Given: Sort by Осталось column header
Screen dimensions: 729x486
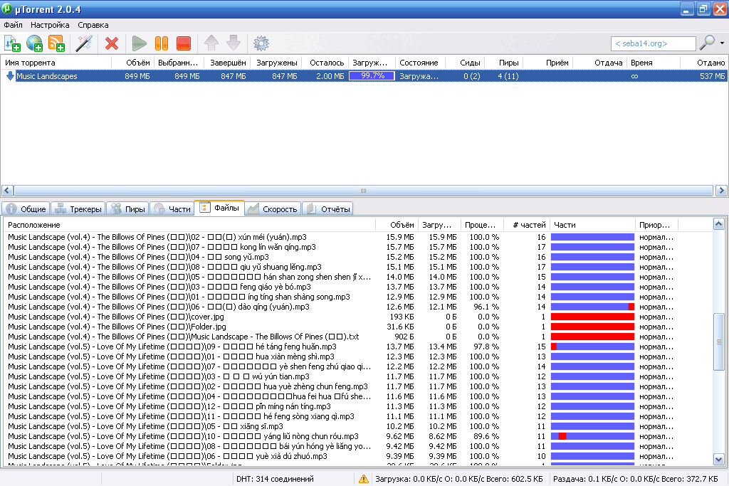Looking at the screenshot, I should pos(325,63).
